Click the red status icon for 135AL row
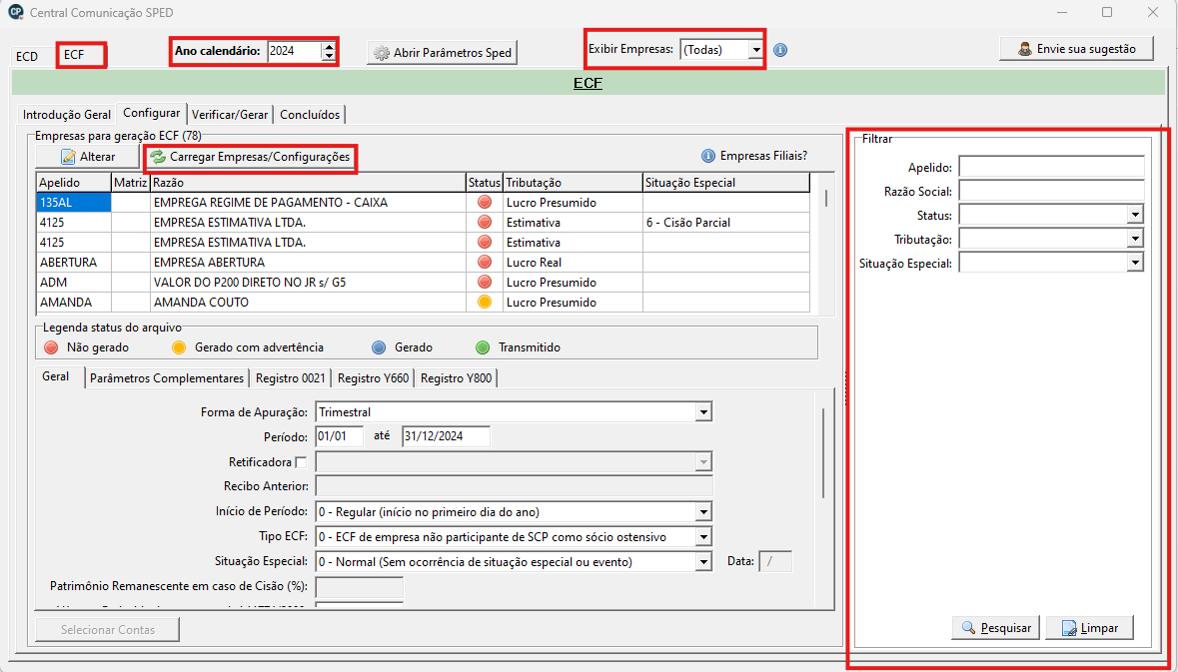1178x672 pixels. click(485, 203)
